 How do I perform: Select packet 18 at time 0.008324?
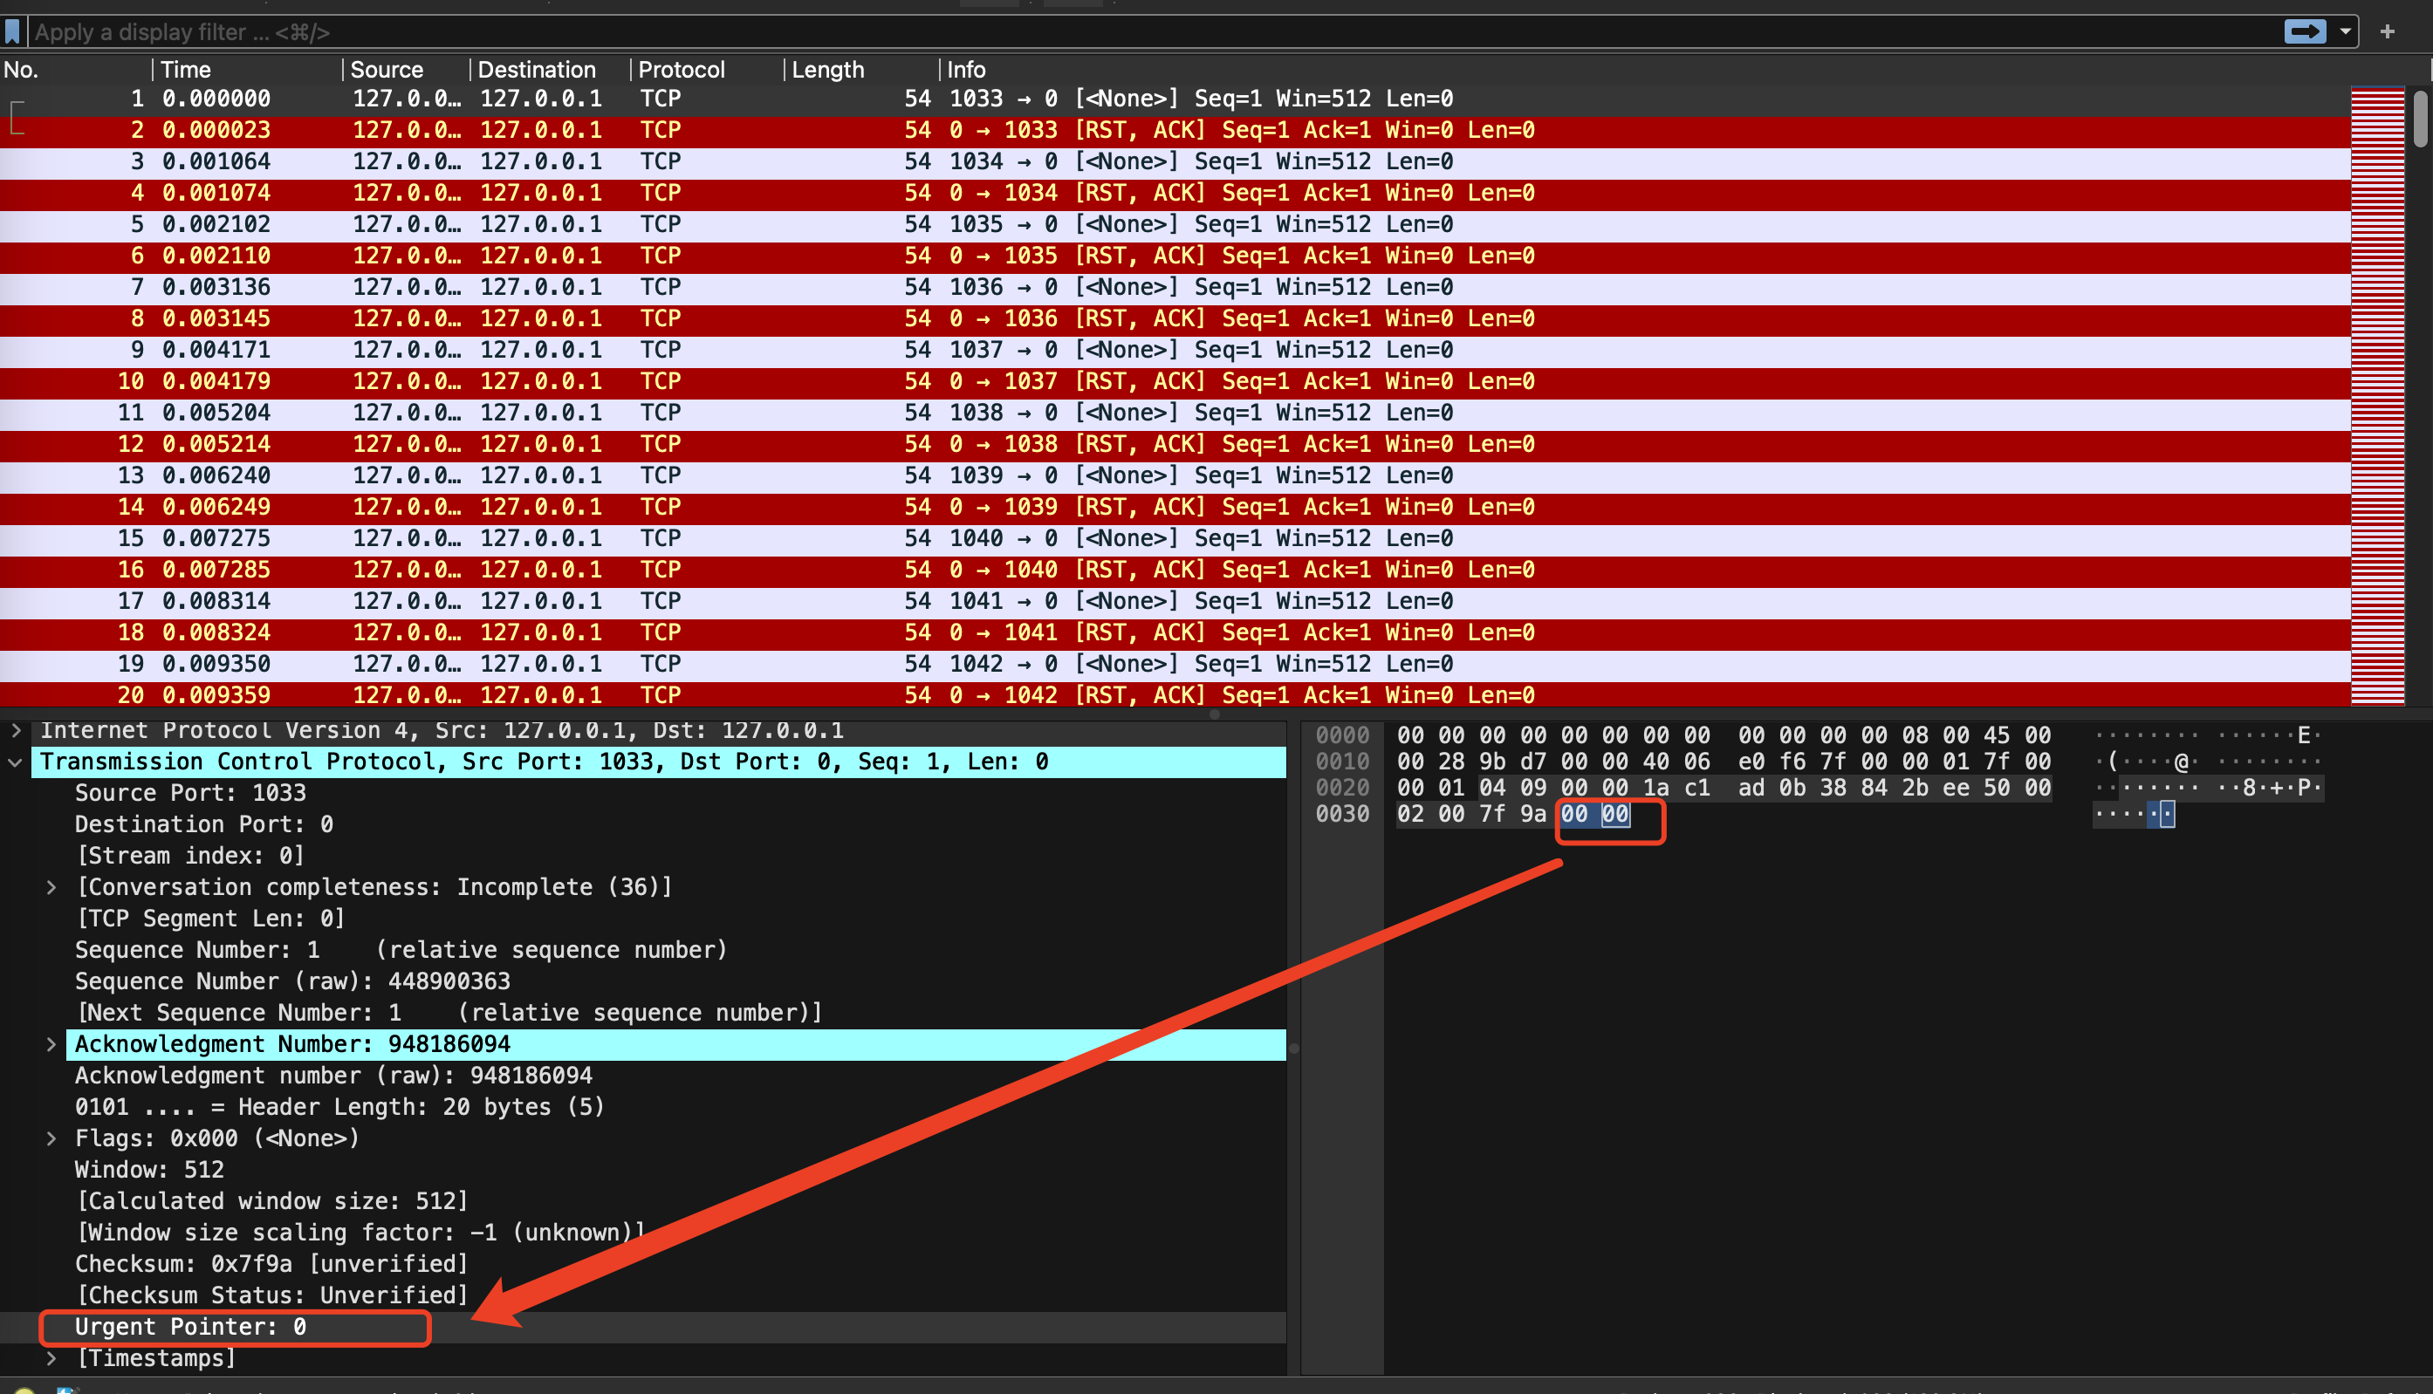click(1174, 632)
